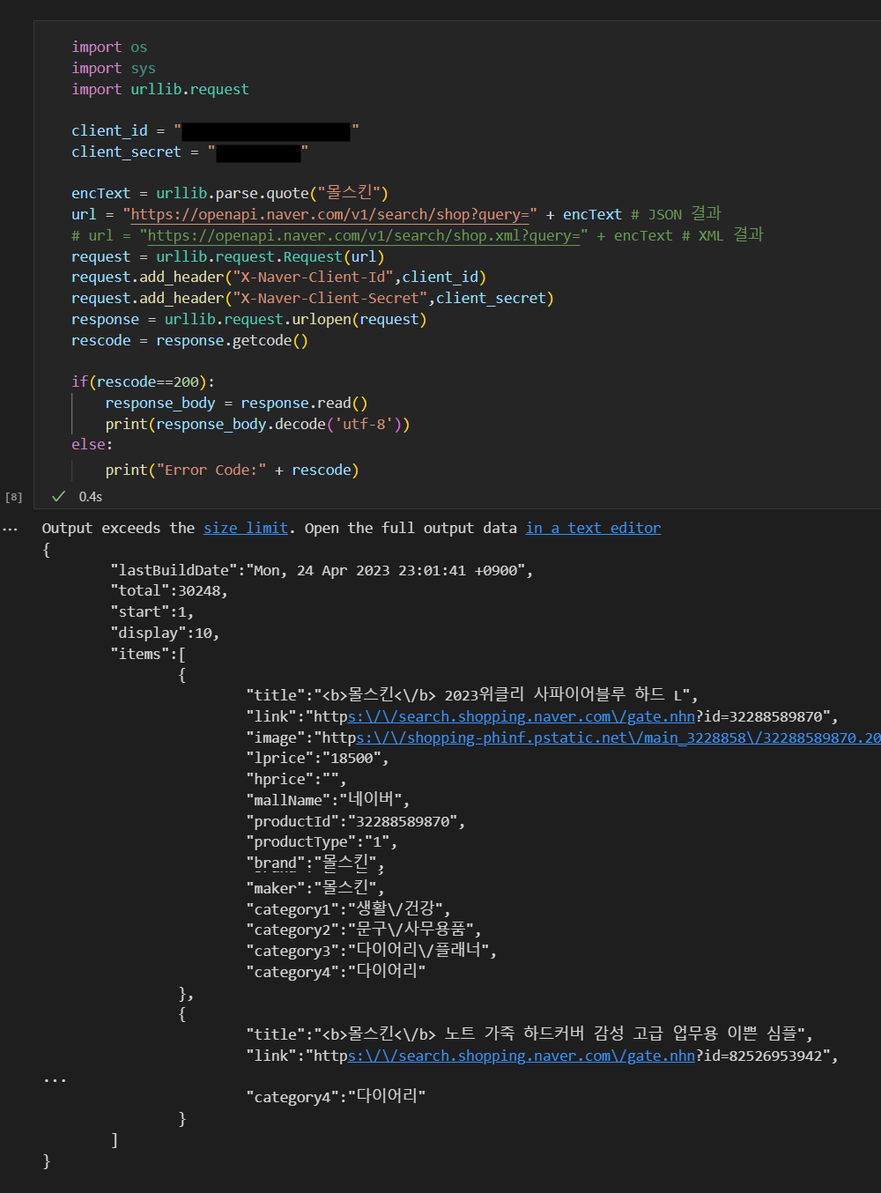Open the 'size limit' link

pos(246,528)
